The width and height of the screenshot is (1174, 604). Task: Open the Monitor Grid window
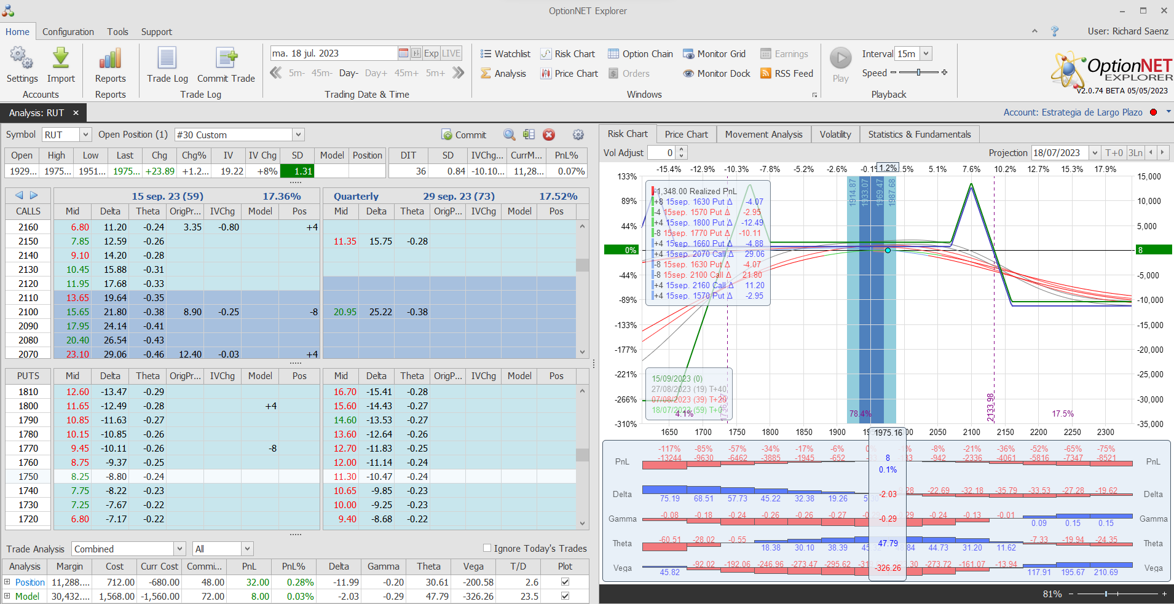714,54
